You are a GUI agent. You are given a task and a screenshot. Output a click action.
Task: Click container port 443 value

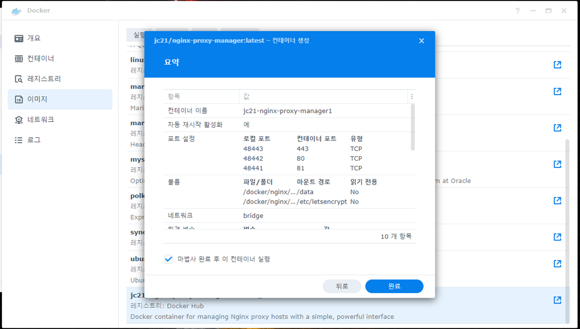point(302,149)
